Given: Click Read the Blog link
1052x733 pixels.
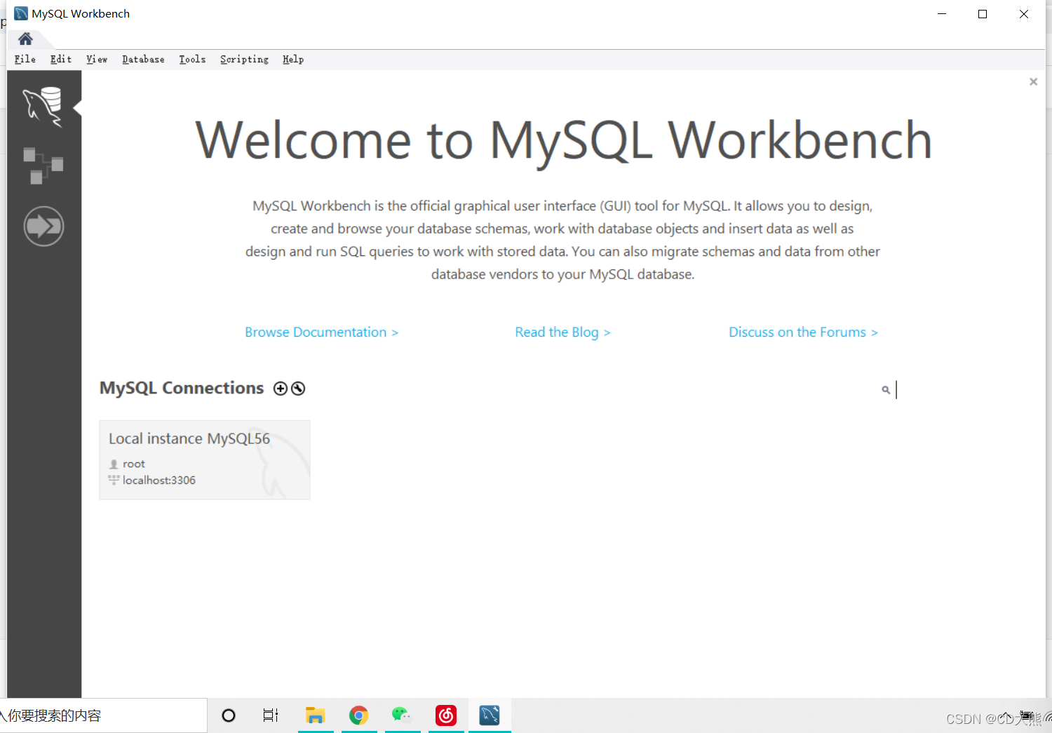Looking at the screenshot, I should [x=562, y=332].
